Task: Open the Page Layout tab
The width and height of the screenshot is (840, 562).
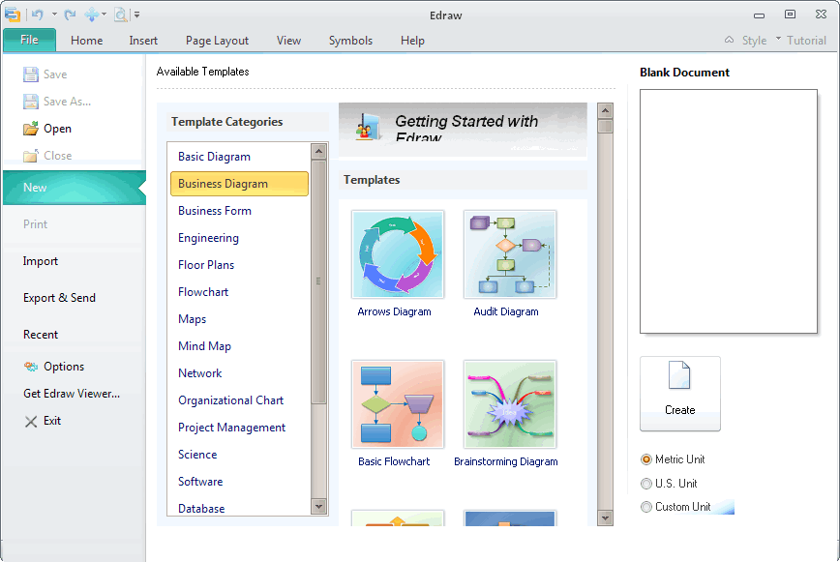Action: point(217,41)
